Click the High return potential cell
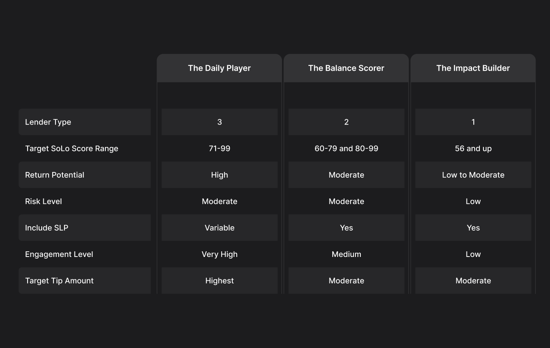 pos(219,175)
